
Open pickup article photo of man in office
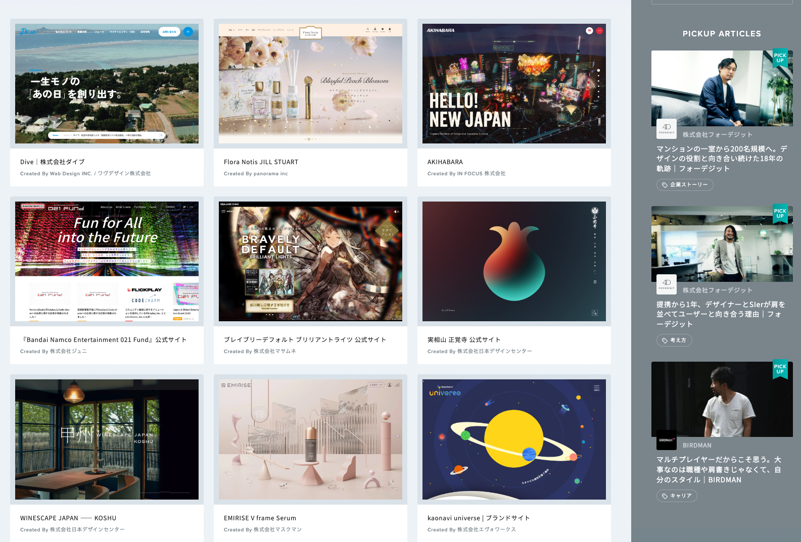point(722,244)
